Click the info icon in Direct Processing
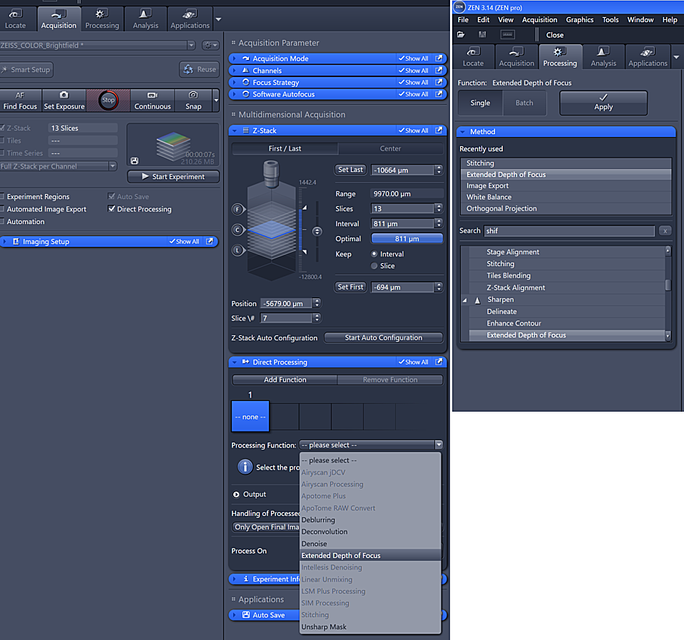684x640 pixels. (245, 467)
